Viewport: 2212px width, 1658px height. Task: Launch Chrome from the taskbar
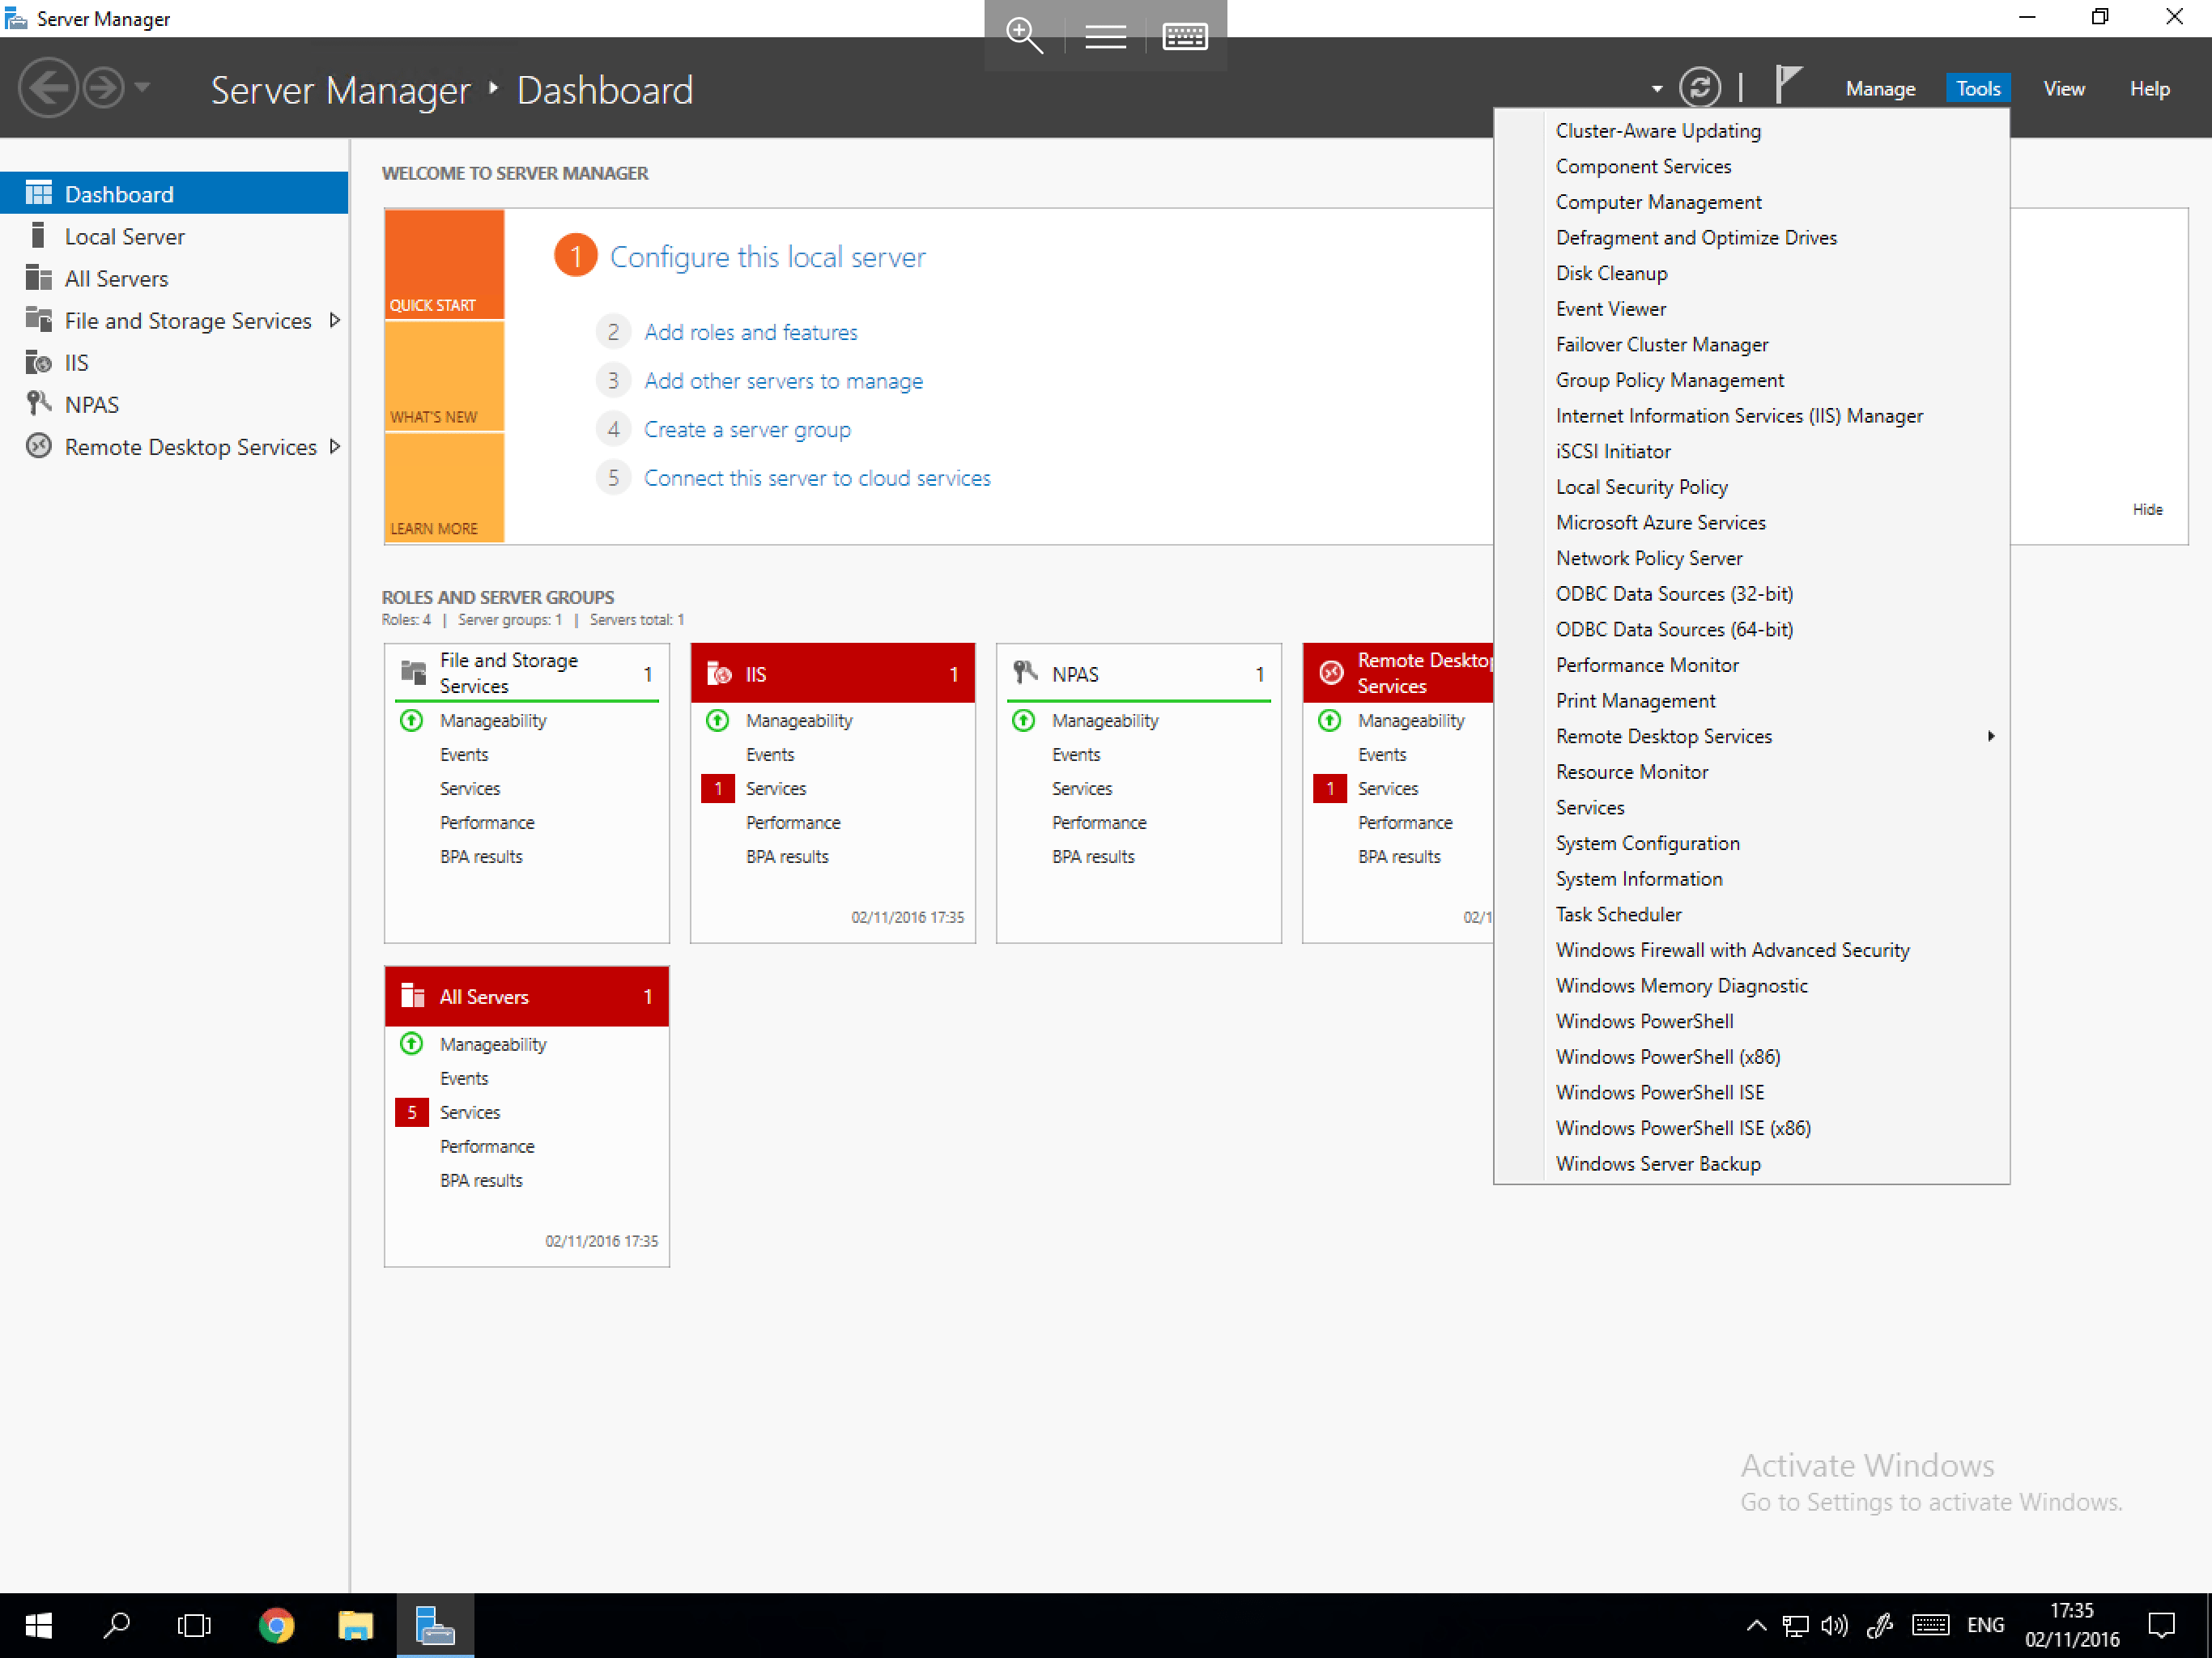pyautogui.click(x=276, y=1625)
